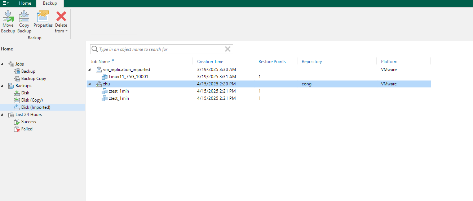This screenshot has width=473, height=201.
Task: Click the red Delete from icon
Action: [61, 17]
